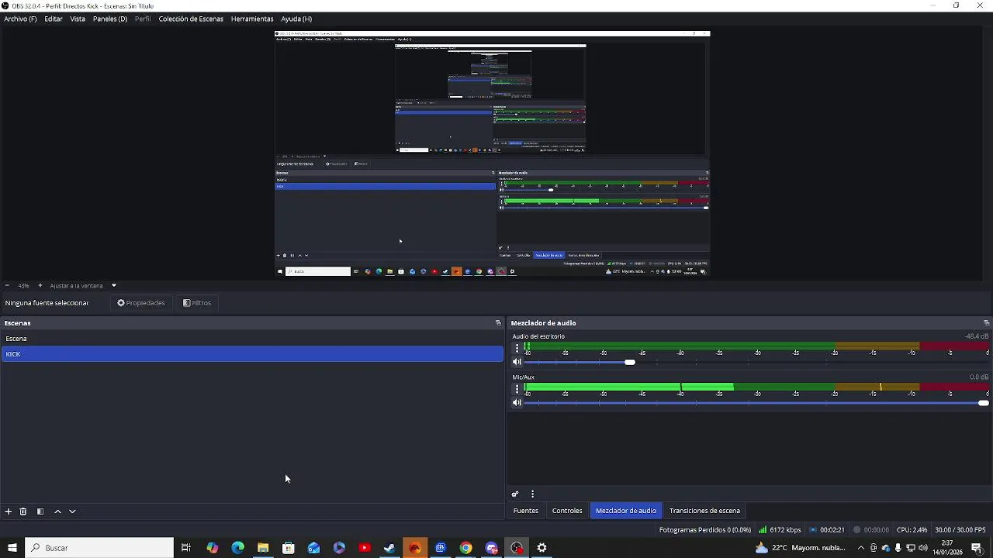Click the taskbar Buscar search box
993x558 pixels.
[99, 548]
